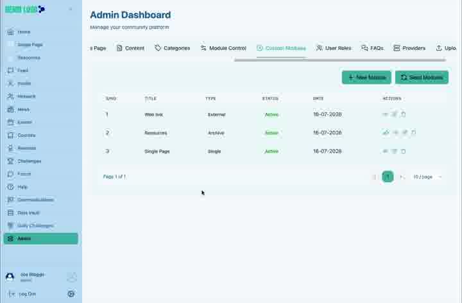462x303 pixels.
Task: Click the Title column header
Action: tap(151, 98)
